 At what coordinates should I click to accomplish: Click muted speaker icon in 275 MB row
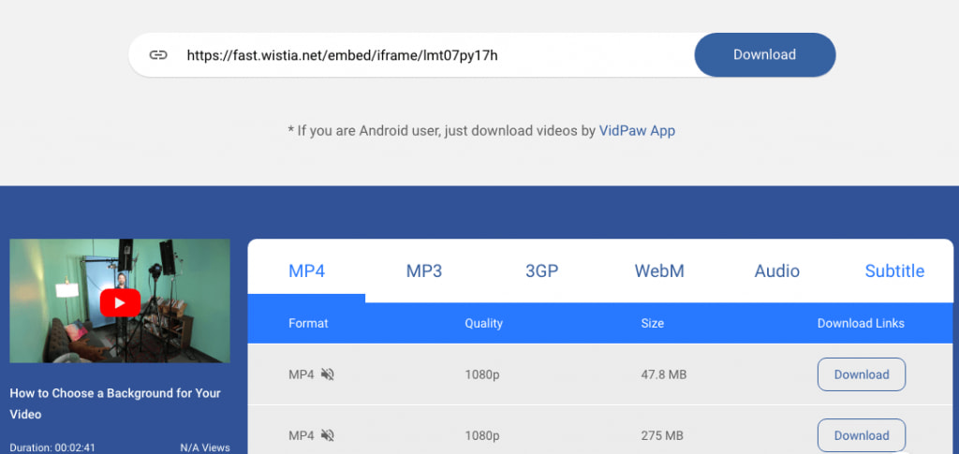point(328,435)
